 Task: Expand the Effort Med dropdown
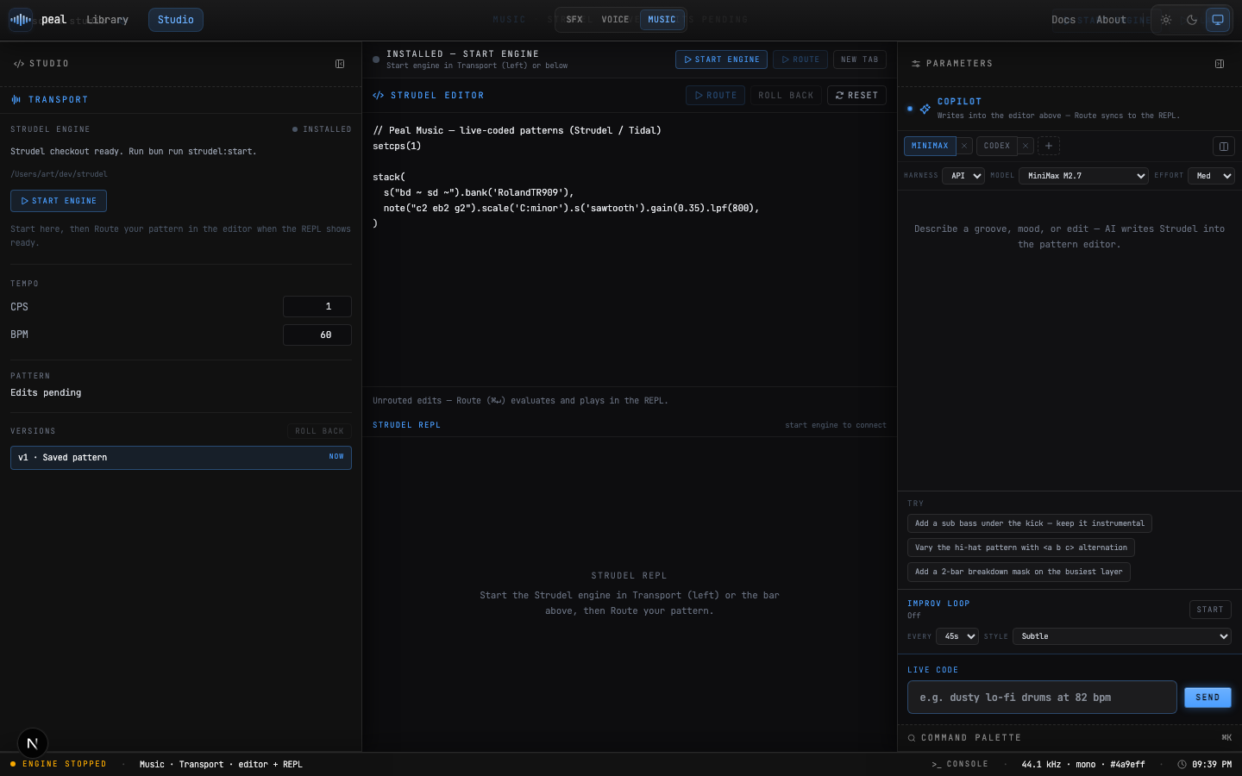click(x=1211, y=176)
